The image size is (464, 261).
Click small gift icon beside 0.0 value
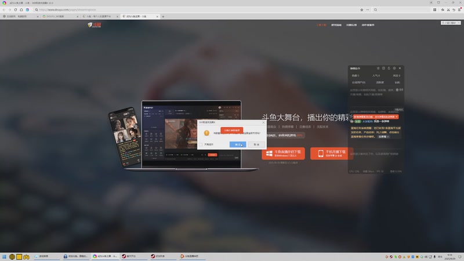(x=397, y=90)
